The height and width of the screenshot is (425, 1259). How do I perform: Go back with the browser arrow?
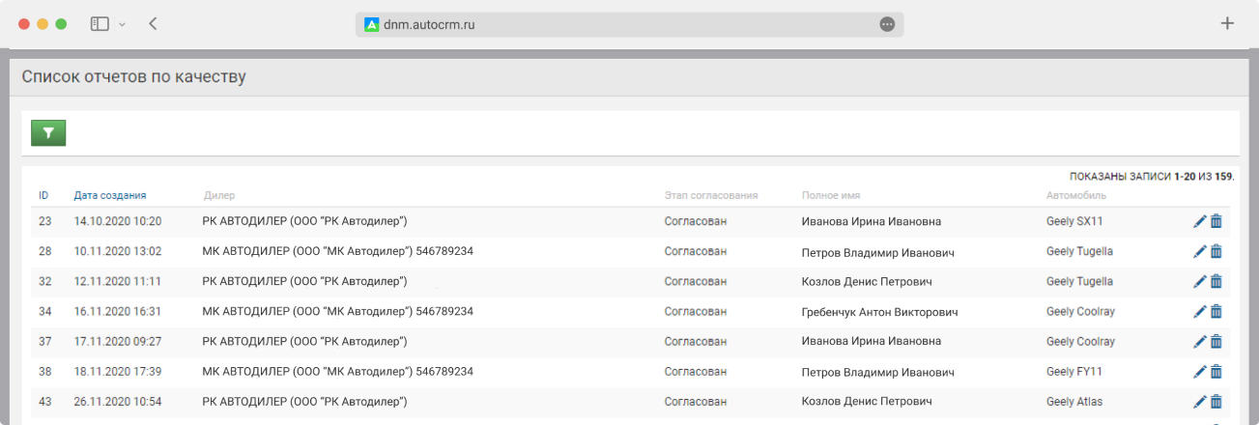pyautogui.click(x=154, y=24)
